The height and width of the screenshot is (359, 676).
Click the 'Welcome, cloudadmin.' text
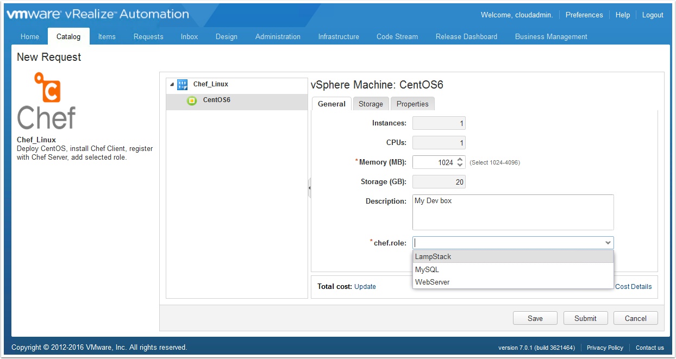[x=517, y=15]
